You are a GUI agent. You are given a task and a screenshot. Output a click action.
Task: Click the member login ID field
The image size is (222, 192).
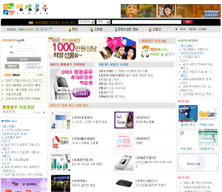[x=26, y=47]
